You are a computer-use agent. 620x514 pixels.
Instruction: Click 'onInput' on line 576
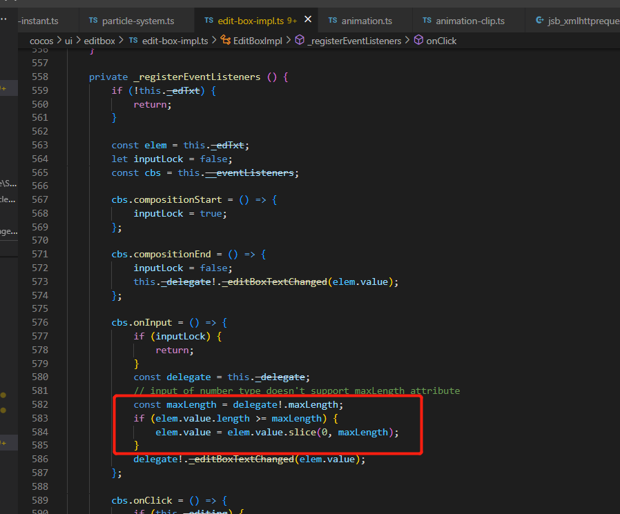pos(153,323)
